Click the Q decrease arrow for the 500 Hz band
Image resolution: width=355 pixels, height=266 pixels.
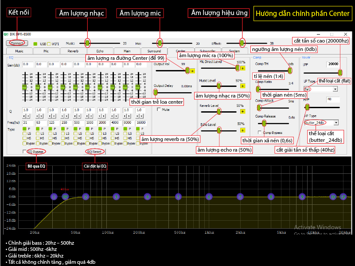75,116
